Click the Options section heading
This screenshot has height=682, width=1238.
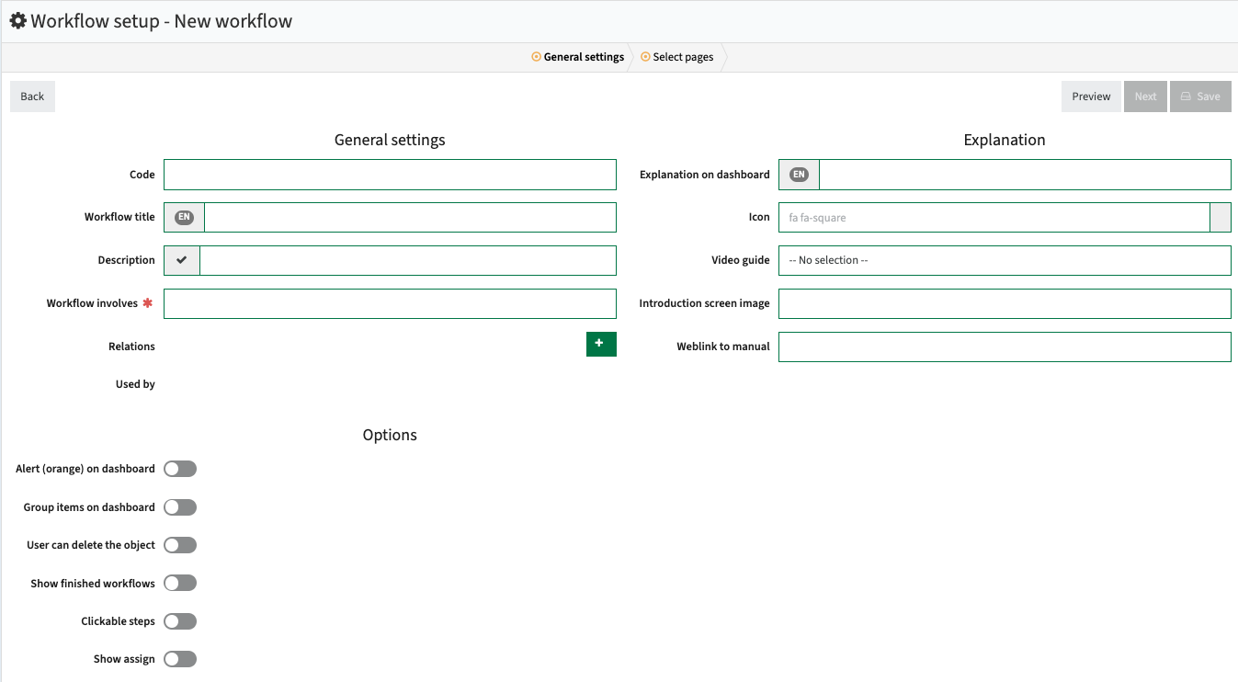(x=390, y=435)
